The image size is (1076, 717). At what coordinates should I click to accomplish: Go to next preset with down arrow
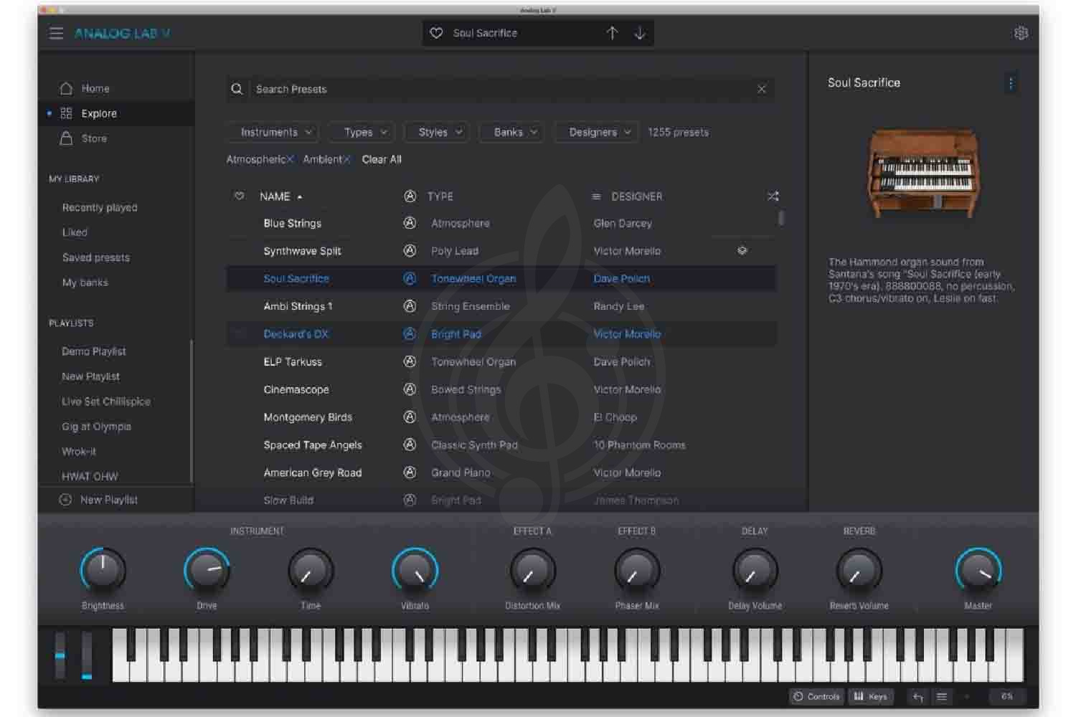[x=640, y=33]
